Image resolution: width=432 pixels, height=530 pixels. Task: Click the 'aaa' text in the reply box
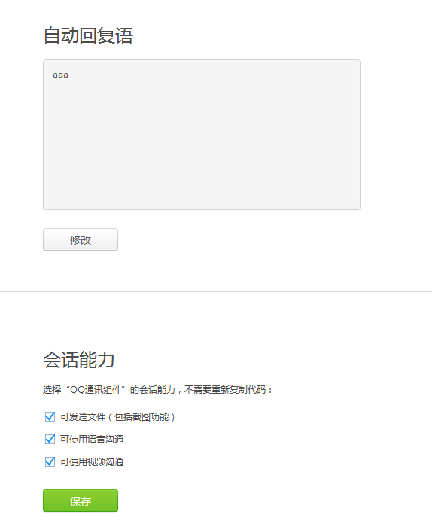pos(60,75)
